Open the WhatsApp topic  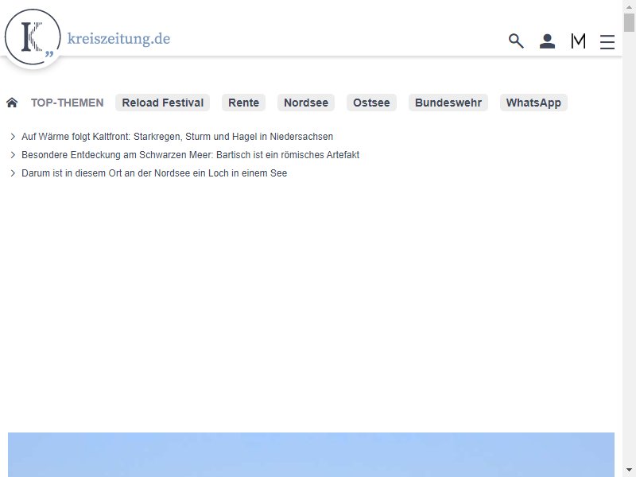pos(533,103)
